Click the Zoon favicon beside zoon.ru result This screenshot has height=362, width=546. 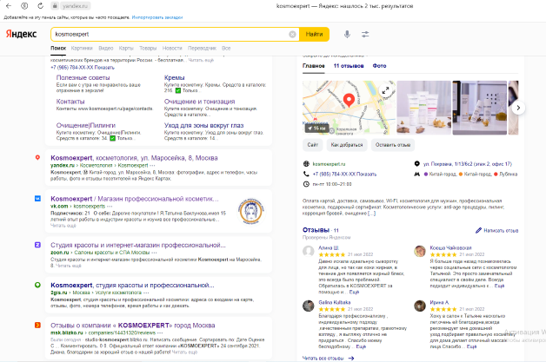coord(37,245)
